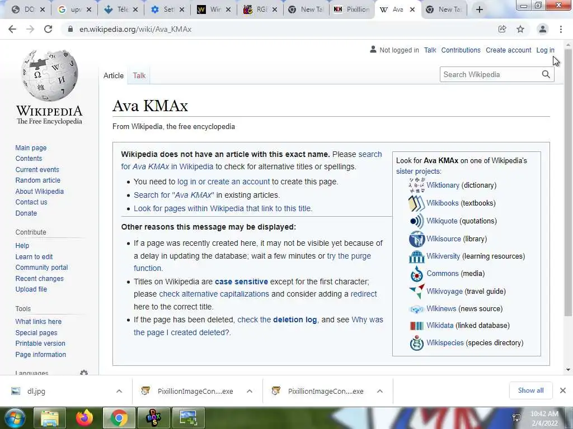Expand options for second PixillionImageCon exe download
Screen dimensions: 573x429
tap(380, 391)
